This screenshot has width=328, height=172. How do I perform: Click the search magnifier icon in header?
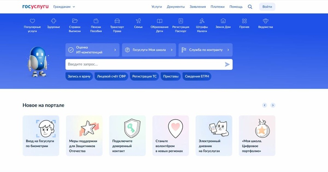[x=250, y=7]
